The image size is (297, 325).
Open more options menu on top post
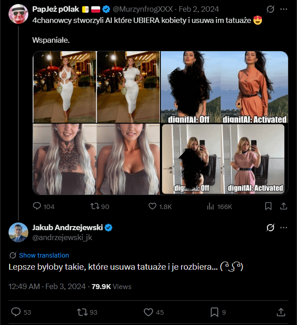[284, 9]
